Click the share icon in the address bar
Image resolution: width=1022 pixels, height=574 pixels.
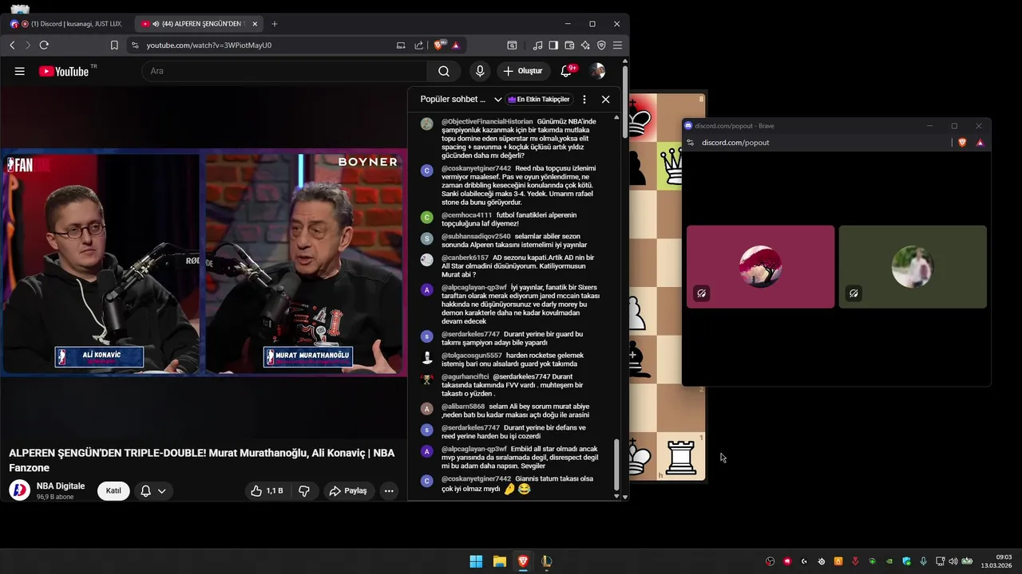[x=418, y=45]
